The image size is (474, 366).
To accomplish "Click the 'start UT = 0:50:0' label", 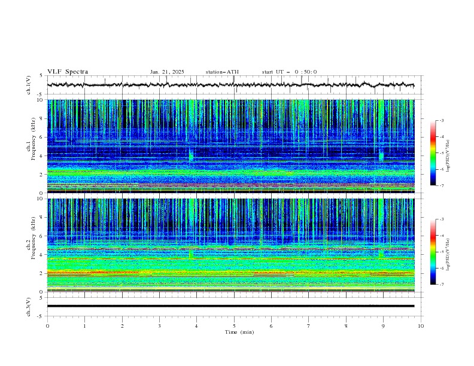I will coord(289,72).
